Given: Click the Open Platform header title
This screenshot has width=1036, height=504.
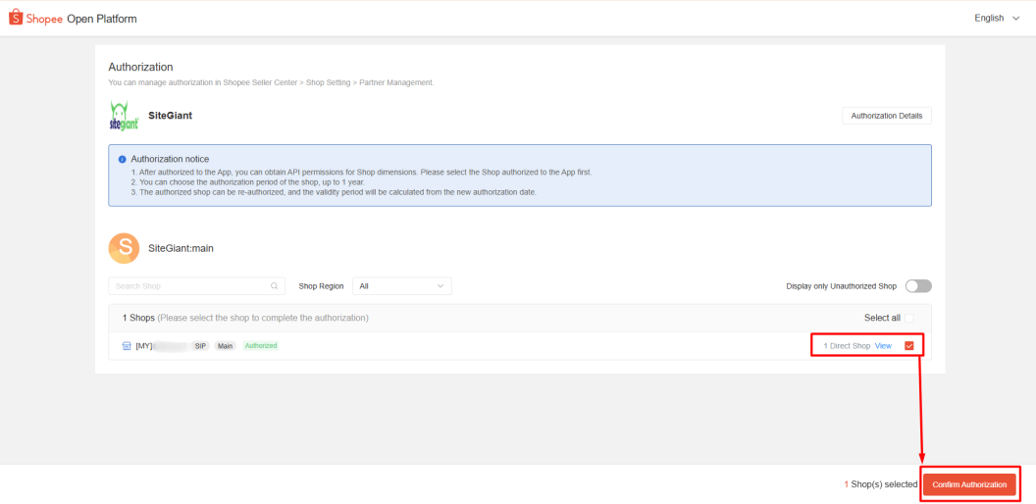Looking at the screenshot, I should pos(102,19).
